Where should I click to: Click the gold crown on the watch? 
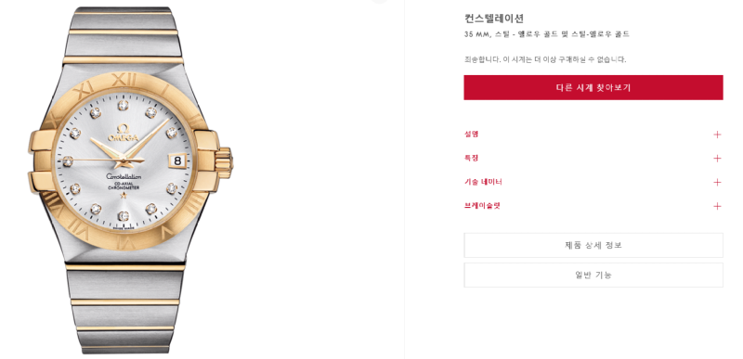point(224,161)
